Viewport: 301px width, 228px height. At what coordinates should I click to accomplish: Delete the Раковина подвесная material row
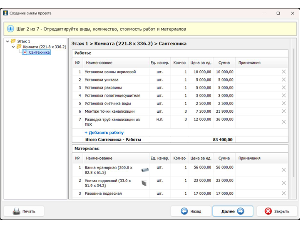point(284,193)
